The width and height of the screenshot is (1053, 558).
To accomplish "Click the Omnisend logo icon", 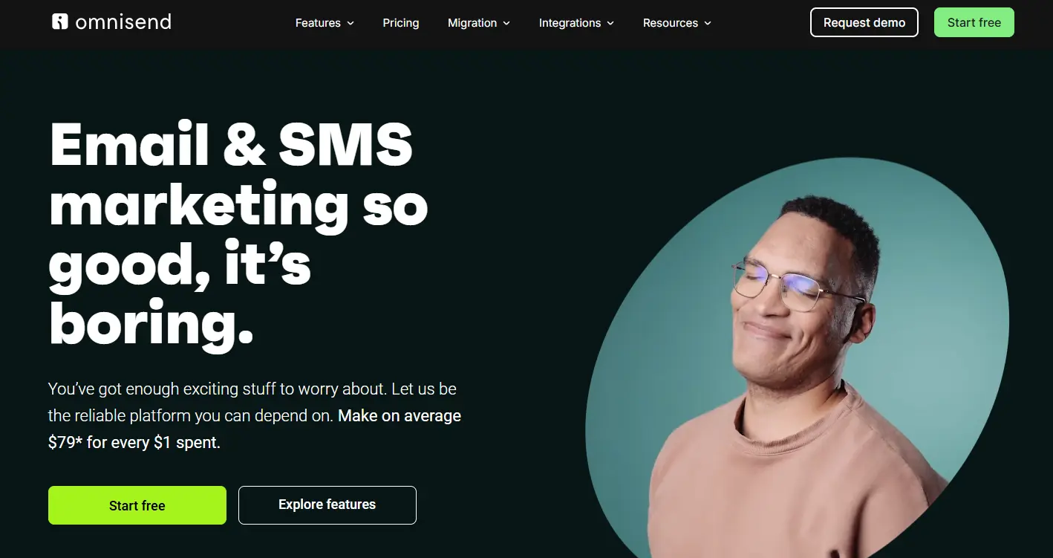I will [x=60, y=22].
